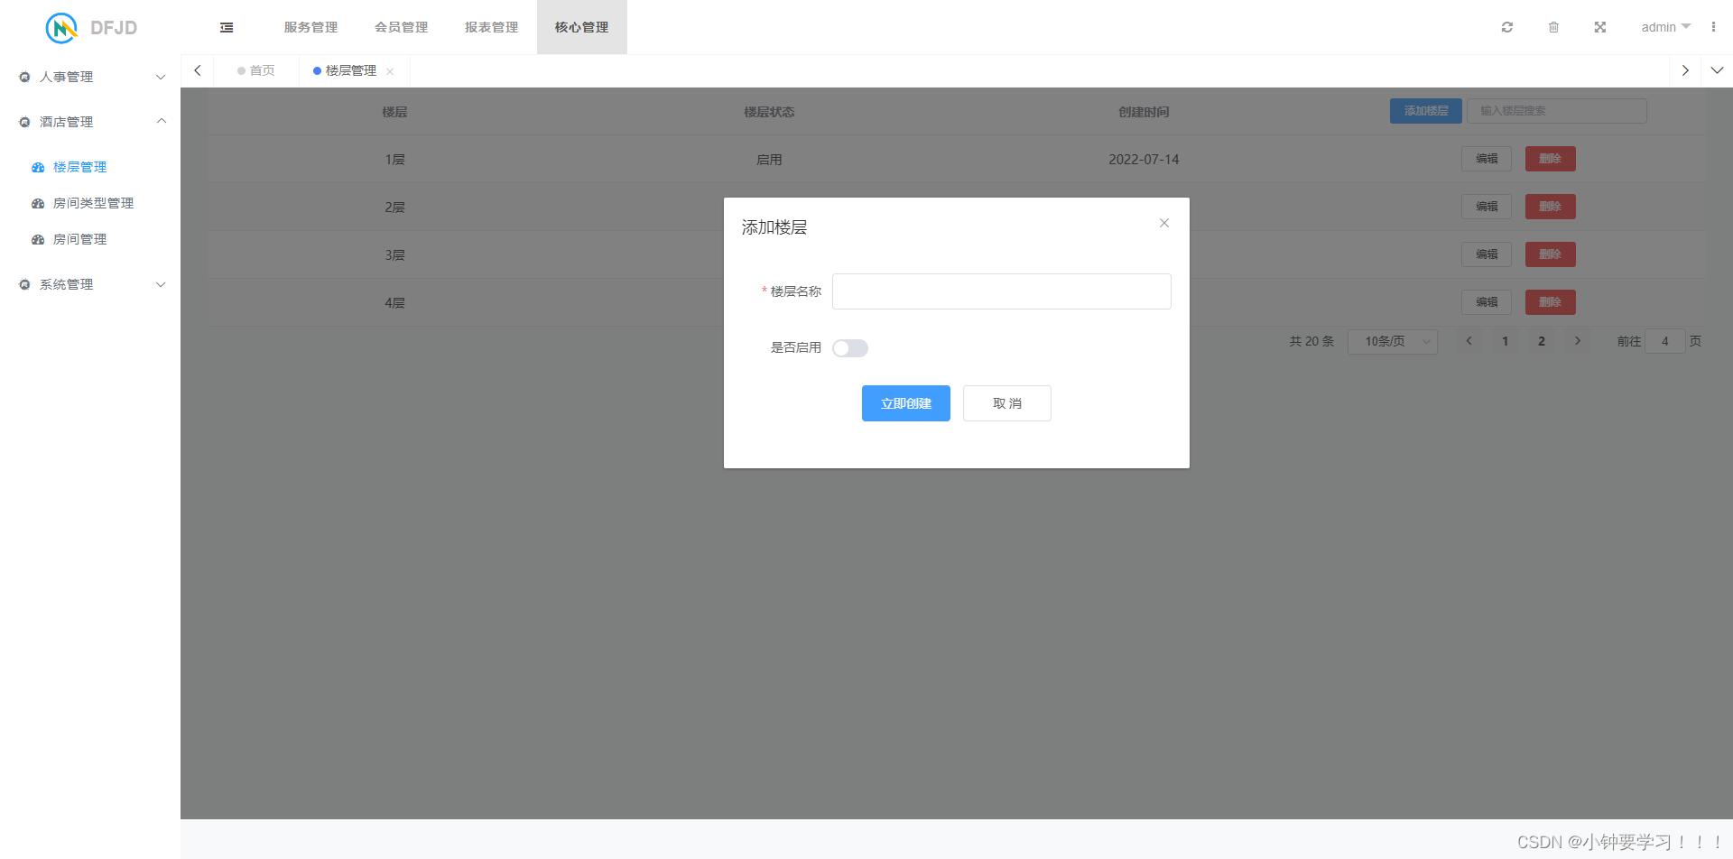Click 删除 for the 2层 row
Viewport: 1733px width, 859px height.
[x=1551, y=207]
